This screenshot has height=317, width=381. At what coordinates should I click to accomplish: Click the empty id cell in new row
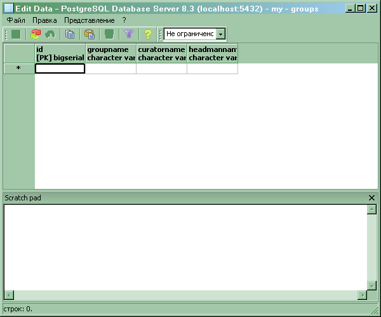coord(60,68)
